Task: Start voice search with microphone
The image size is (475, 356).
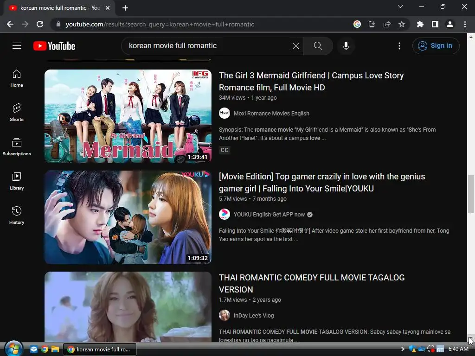Action: [346, 46]
